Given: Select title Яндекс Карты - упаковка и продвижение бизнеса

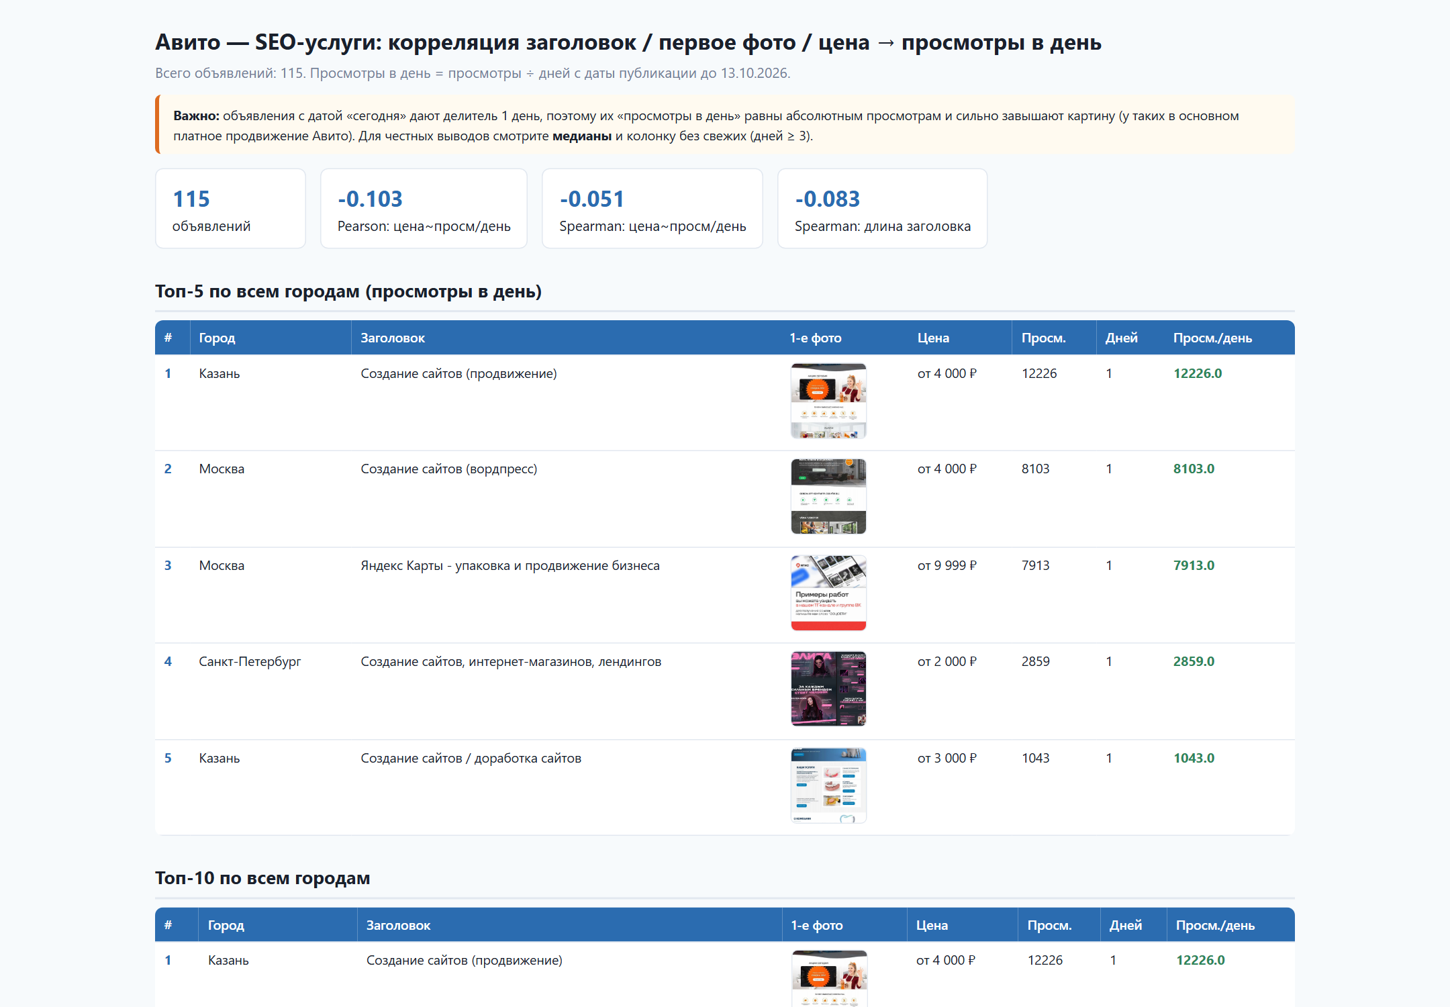Looking at the screenshot, I should [x=510, y=565].
